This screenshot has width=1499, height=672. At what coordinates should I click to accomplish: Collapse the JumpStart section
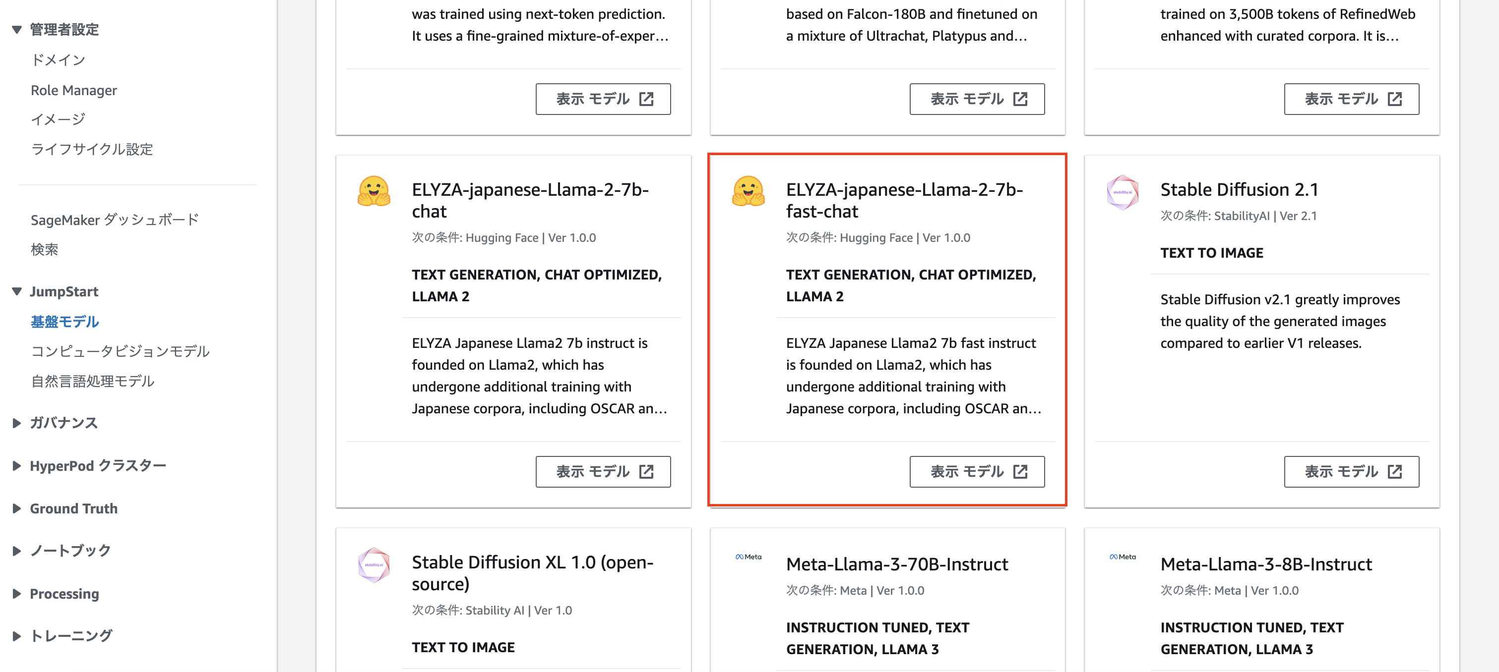click(x=17, y=292)
